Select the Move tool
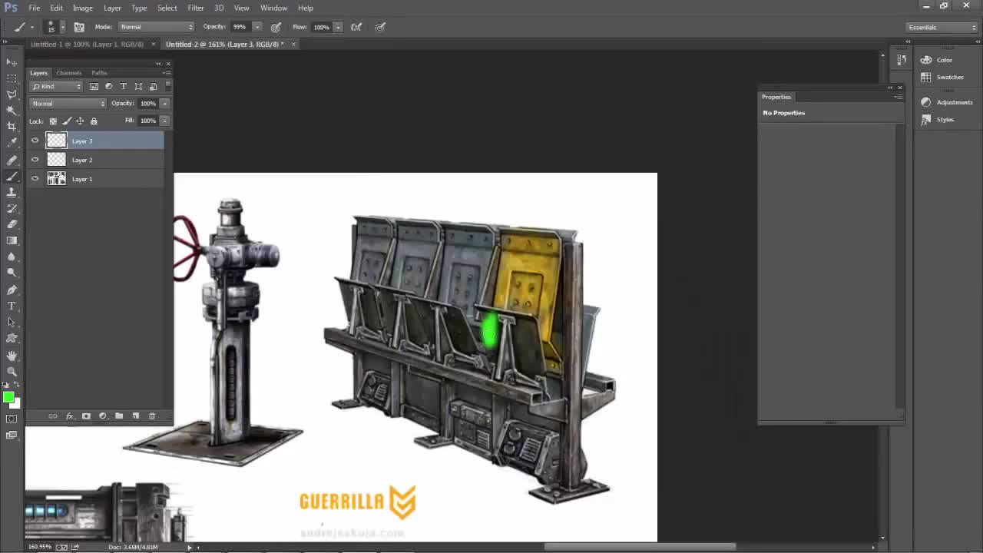The width and height of the screenshot is (983, 553). pos(12,62)
